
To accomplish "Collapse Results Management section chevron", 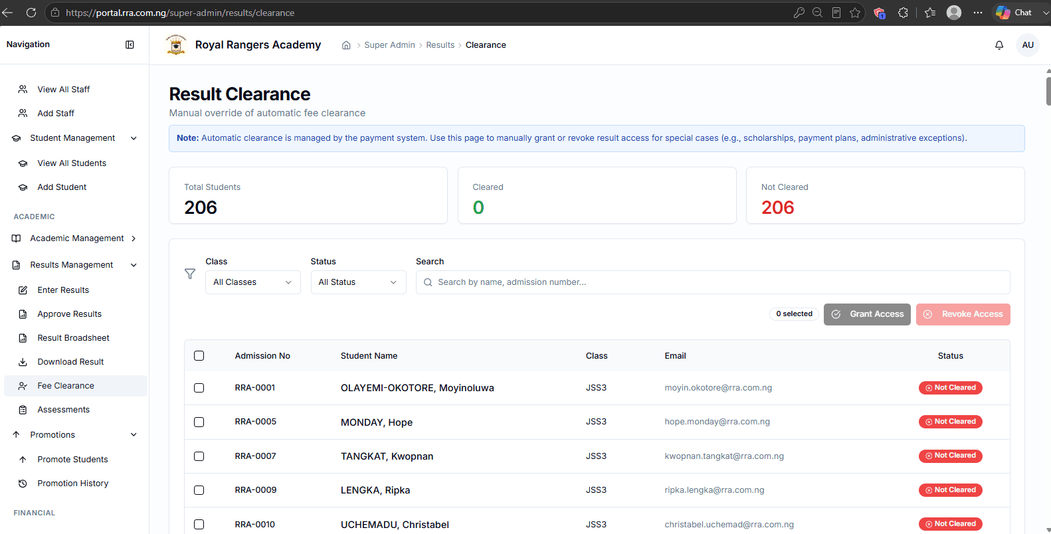I will click(134, 265).
